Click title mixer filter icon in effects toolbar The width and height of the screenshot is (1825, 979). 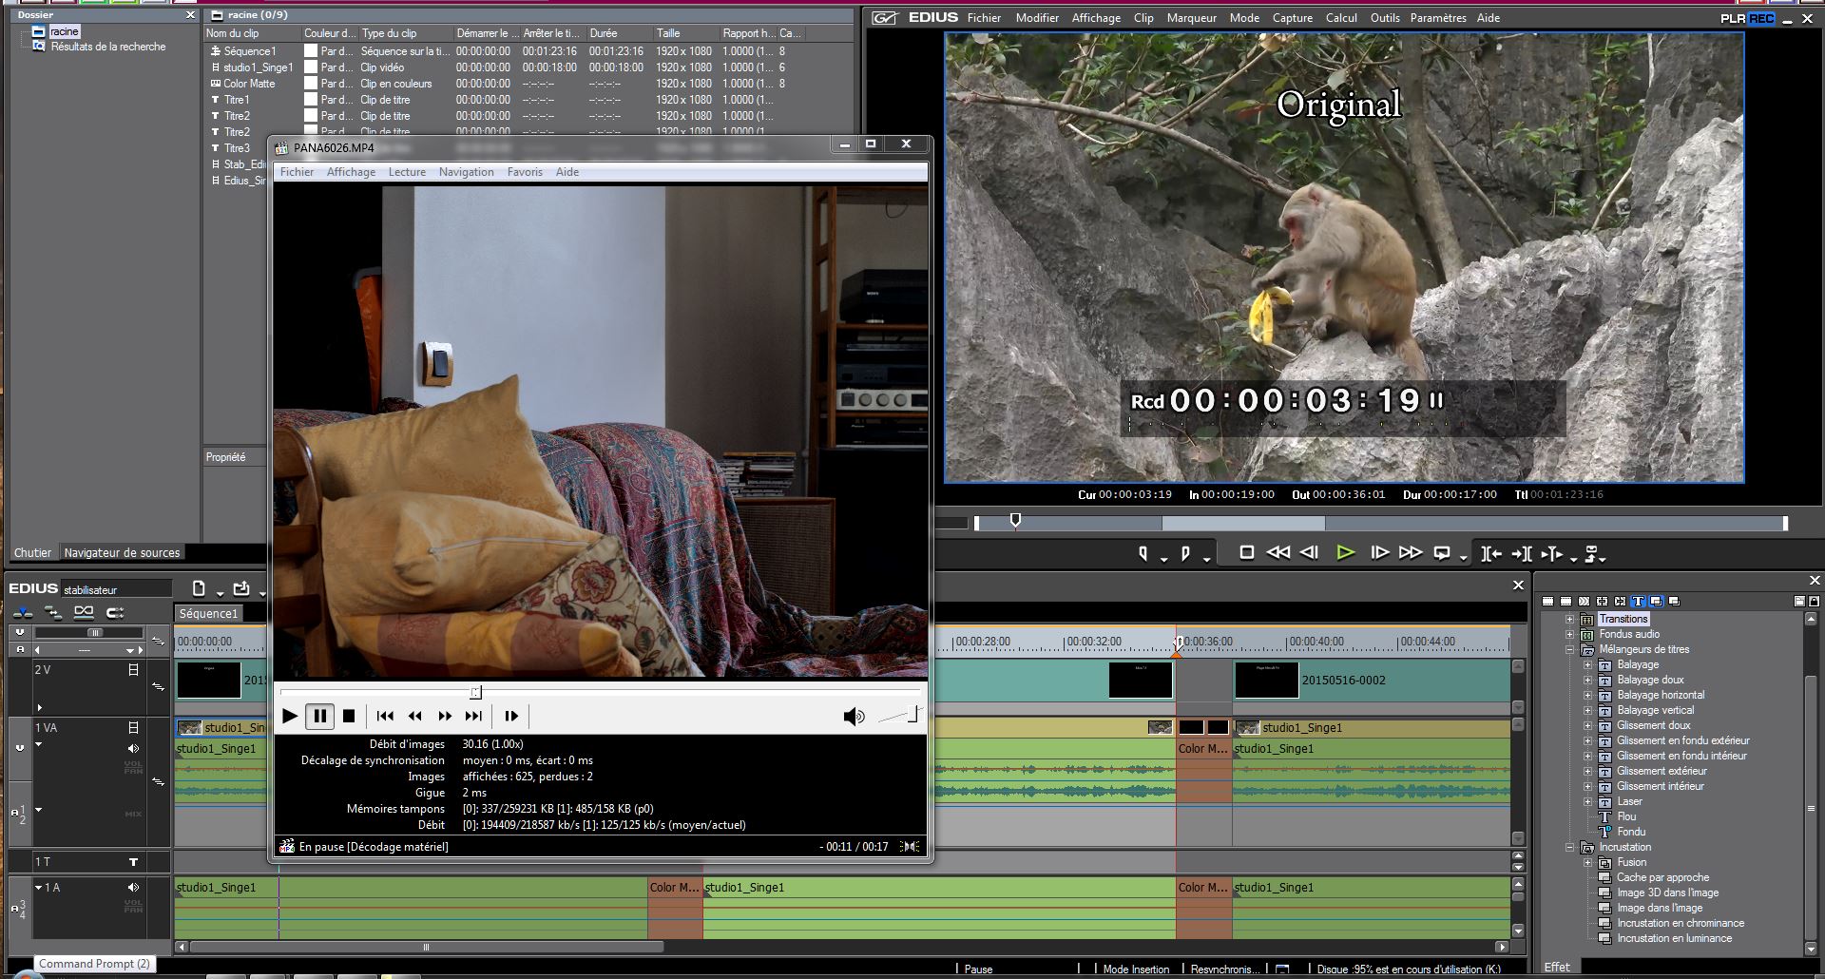point(1638,602)
